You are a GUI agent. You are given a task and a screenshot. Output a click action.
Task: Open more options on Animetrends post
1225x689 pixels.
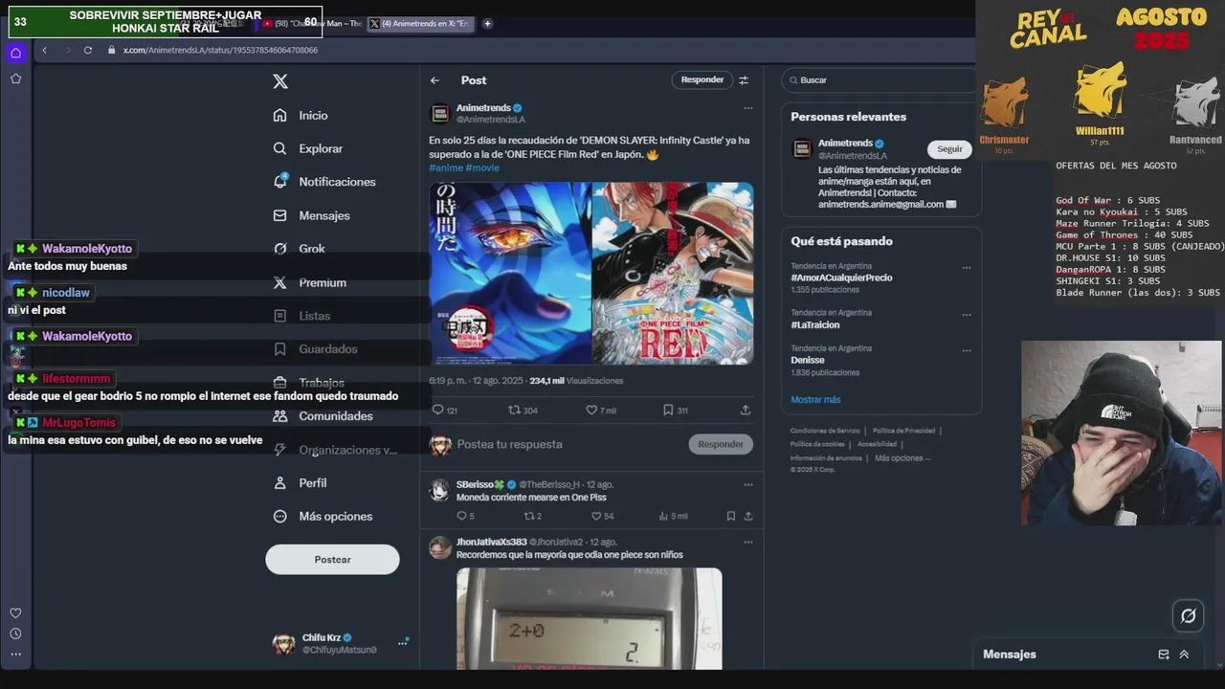tap(748, 108)
